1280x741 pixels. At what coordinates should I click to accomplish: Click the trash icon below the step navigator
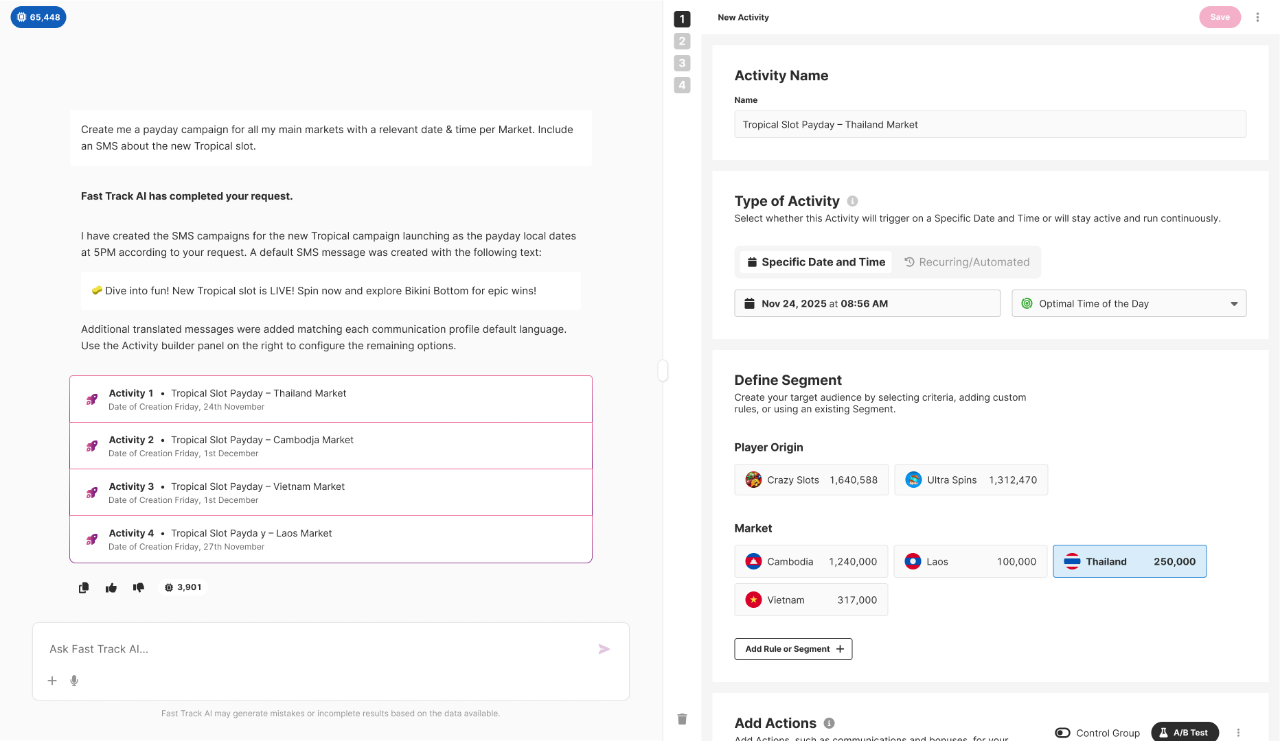point(682,719)
